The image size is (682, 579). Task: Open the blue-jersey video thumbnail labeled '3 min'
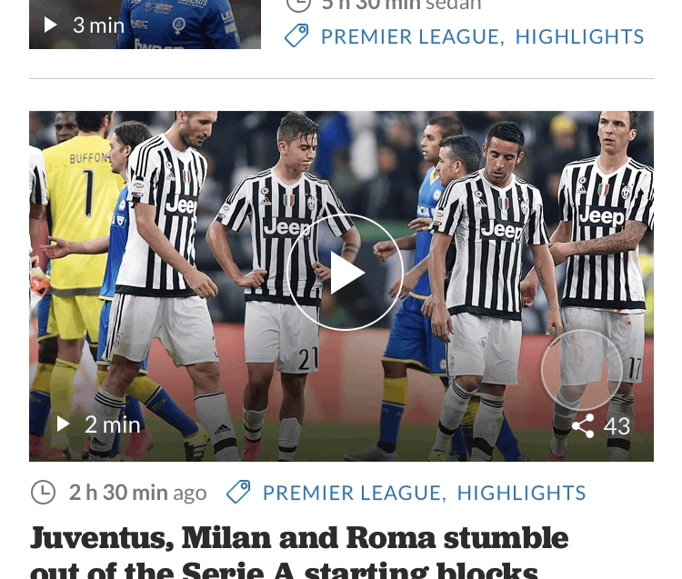pyautogui.click(x=145, y=25)
